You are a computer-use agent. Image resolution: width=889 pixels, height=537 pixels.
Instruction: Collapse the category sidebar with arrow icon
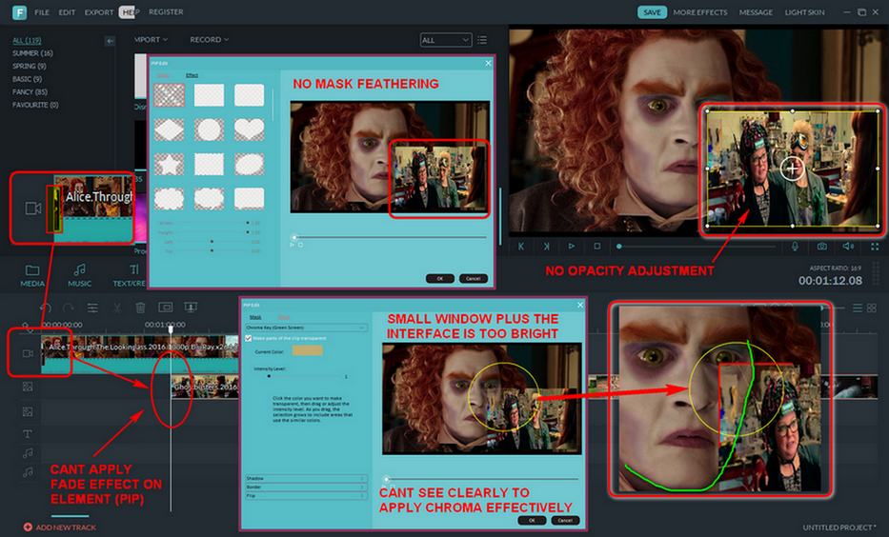110,41
